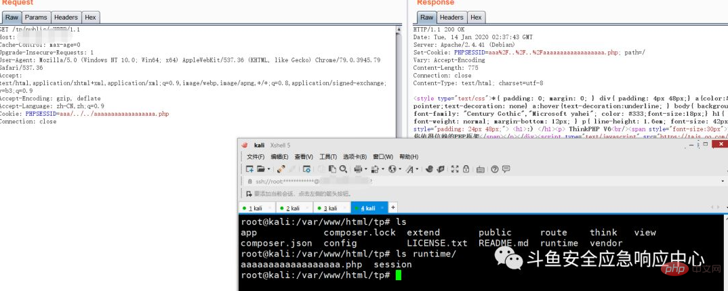This screenshot has width=728, height=291.
Task: Switch to Response Headers tab
Action: click(x=451, y=17)
